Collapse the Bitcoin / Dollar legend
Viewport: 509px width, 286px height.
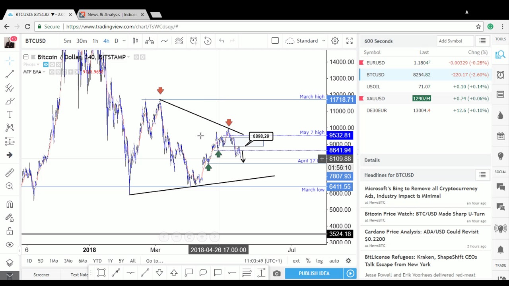pyautogui.click(x=26, y=57)
